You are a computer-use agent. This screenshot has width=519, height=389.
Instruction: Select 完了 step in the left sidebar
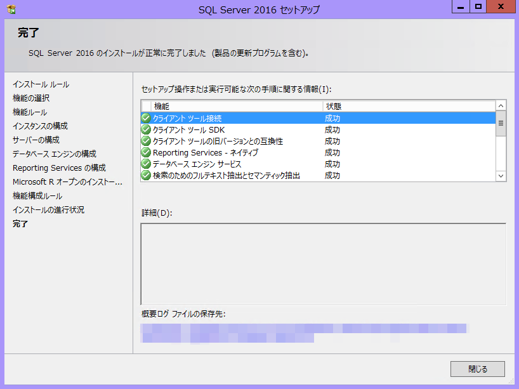(20, 223)
